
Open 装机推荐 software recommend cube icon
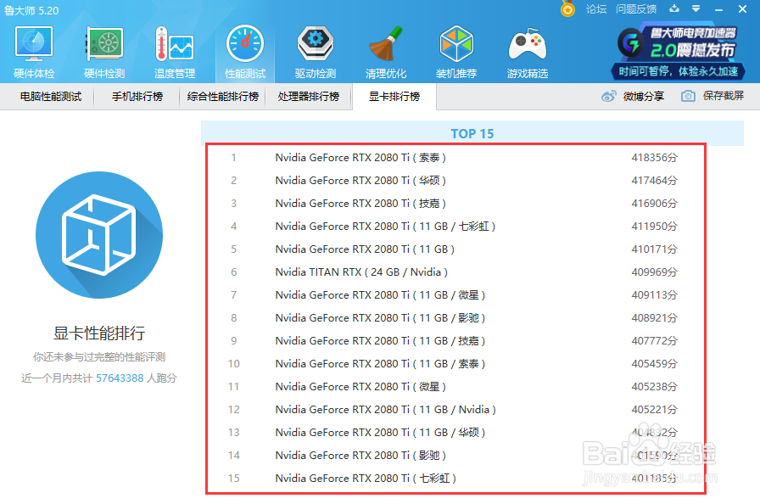tap(456, 44)
